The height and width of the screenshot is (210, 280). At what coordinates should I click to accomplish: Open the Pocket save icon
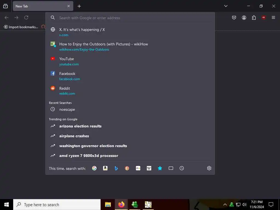tap(234, 17)
